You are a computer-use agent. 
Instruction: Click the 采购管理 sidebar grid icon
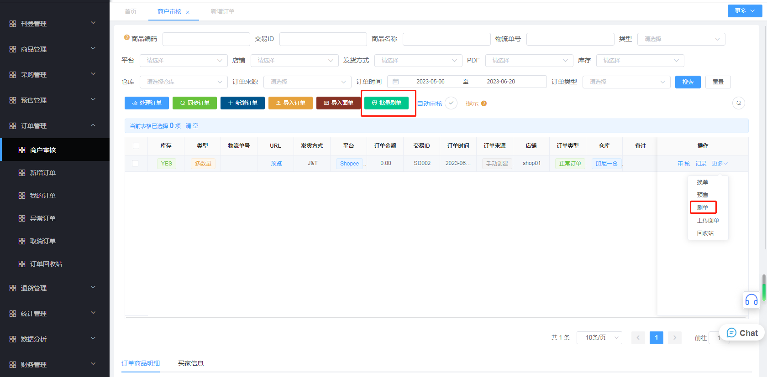coord(13,75)
